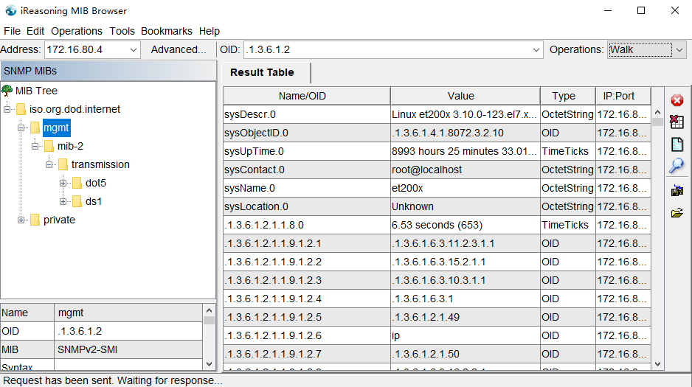Click the SNMP MIBs panel header

pyautogui.click(x=108, y=71)
